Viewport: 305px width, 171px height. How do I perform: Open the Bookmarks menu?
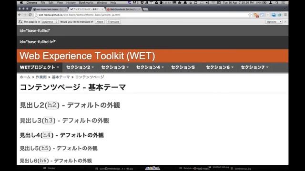coord(86,3)
